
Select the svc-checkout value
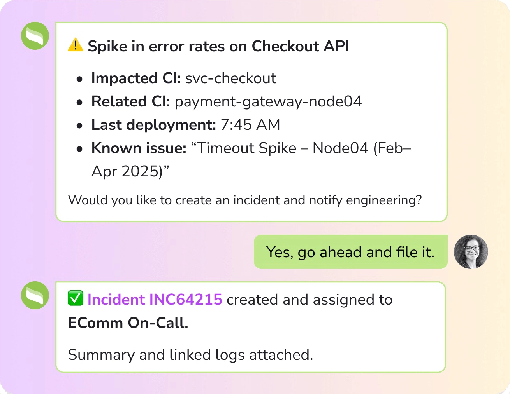coord(230,78)
